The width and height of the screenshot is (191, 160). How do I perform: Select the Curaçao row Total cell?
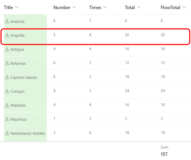tap(127, 91)
